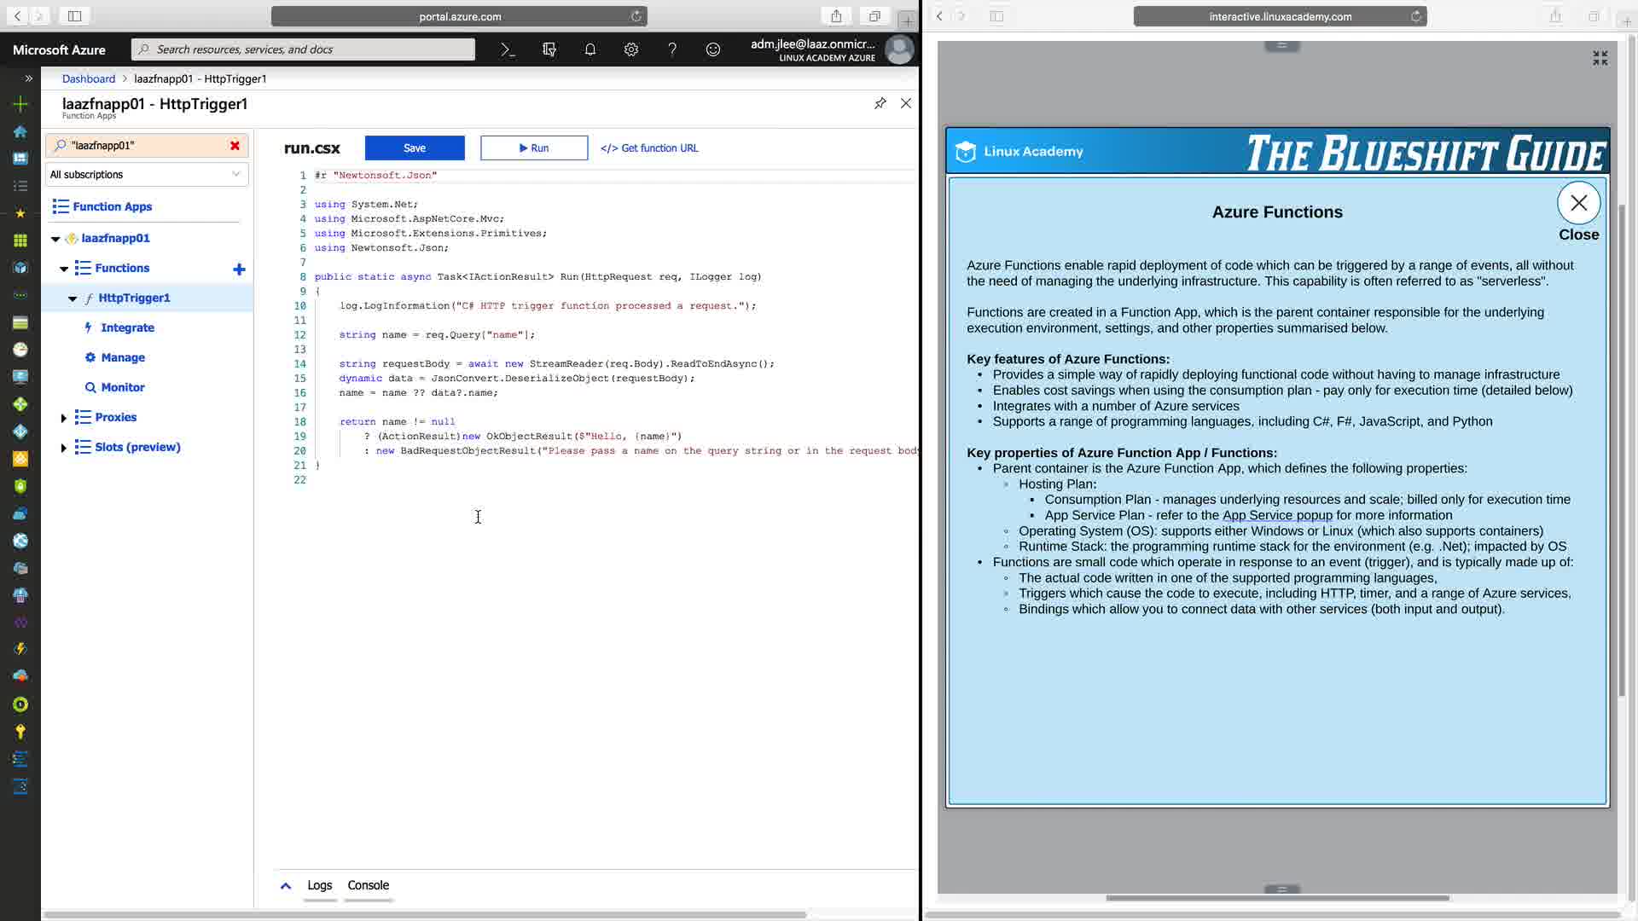This screenshot has width=1638, height=921.
Task: Open portal settings gear
Action: pos(631,49)
